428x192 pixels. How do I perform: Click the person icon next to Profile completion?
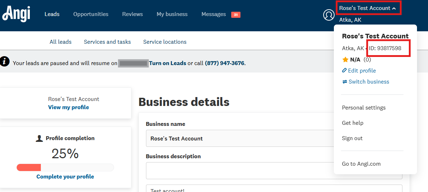(39, 138)
